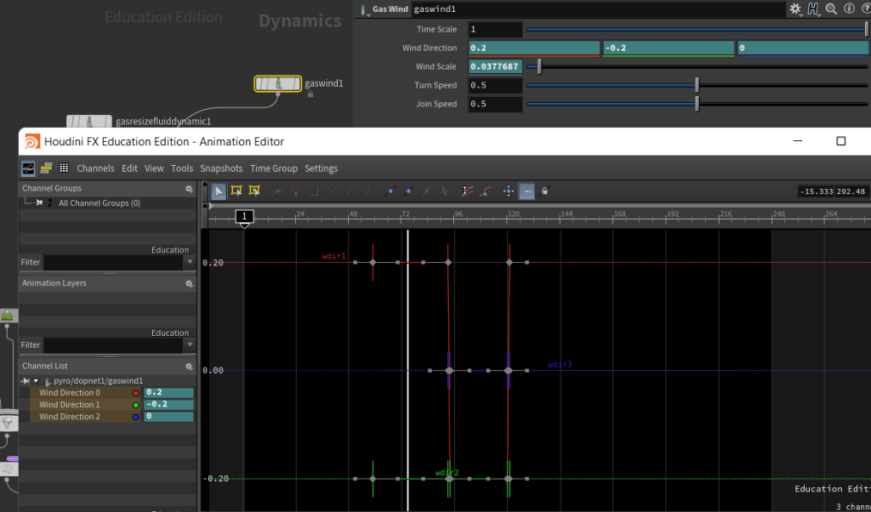Click the Houdini logo in Animation Editor title
The width and height of the screenshot is (871, 512).
32,141
